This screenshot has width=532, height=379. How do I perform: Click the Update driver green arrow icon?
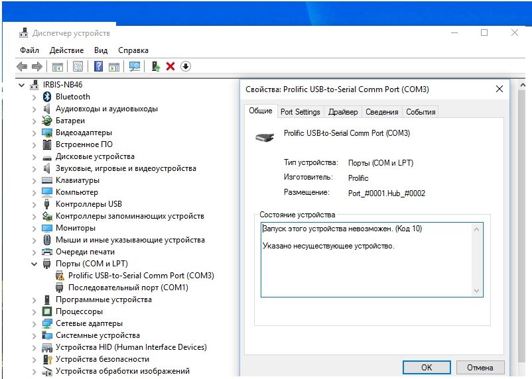point(156,66)
